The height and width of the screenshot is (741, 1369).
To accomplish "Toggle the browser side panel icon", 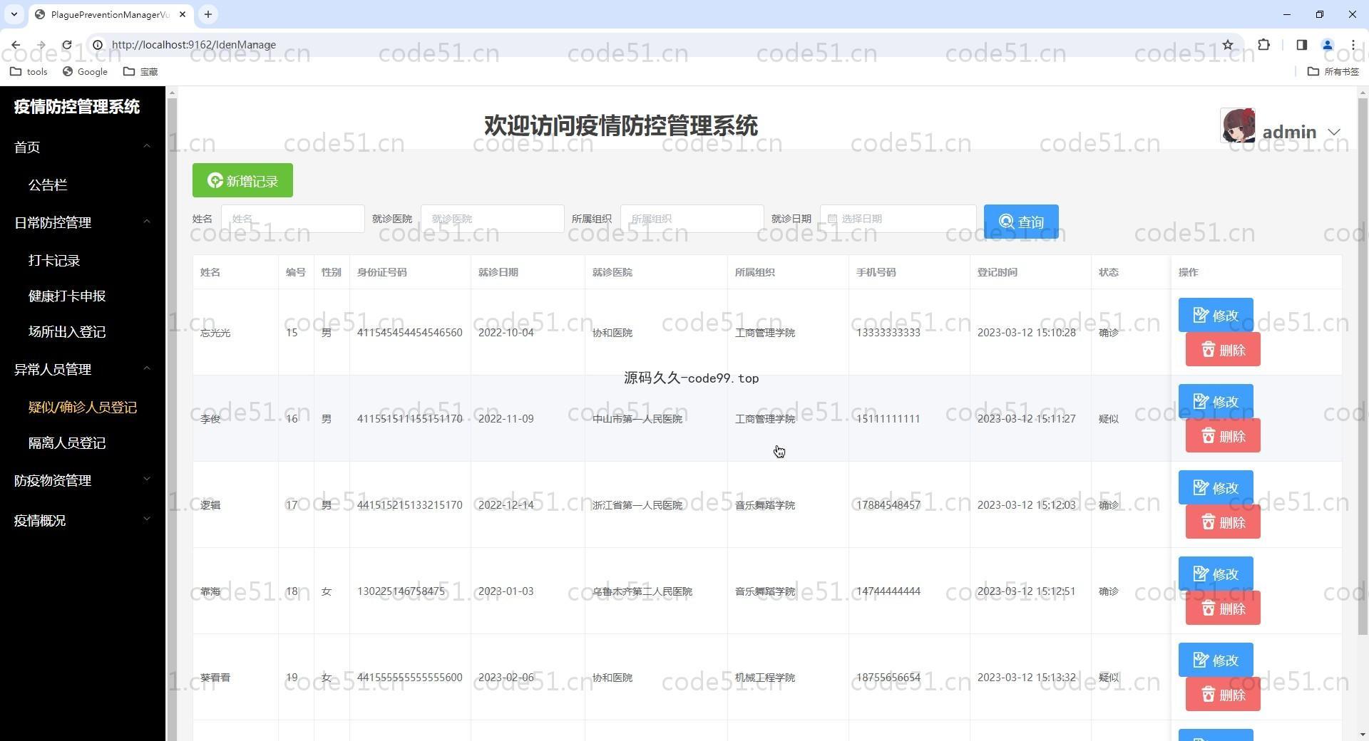I will 1301,44.
